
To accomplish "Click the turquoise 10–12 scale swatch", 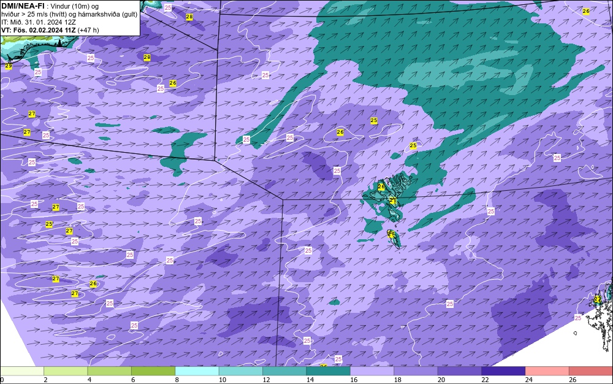I will 241,371.
